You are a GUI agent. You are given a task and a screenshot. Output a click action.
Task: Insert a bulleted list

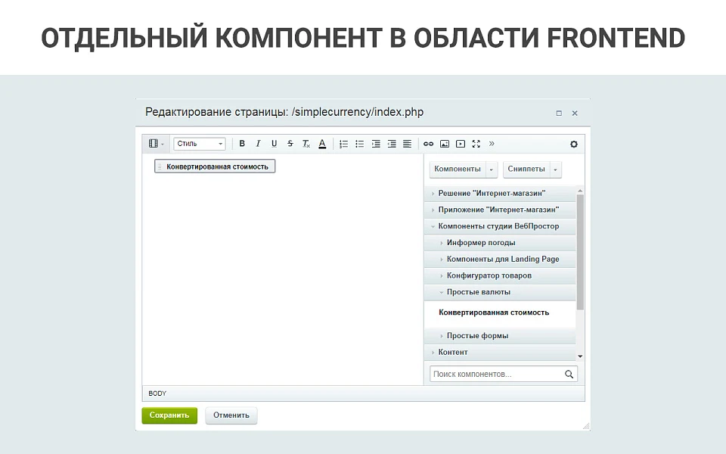pyautogui.click(x=359, y=144)
